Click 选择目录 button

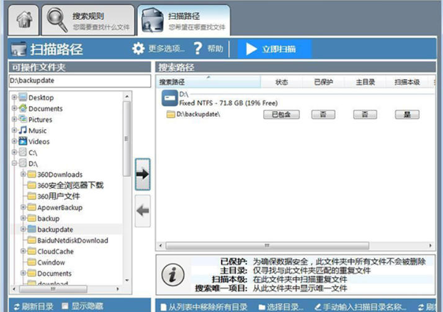pyautogui.click(x=281, y=307)
